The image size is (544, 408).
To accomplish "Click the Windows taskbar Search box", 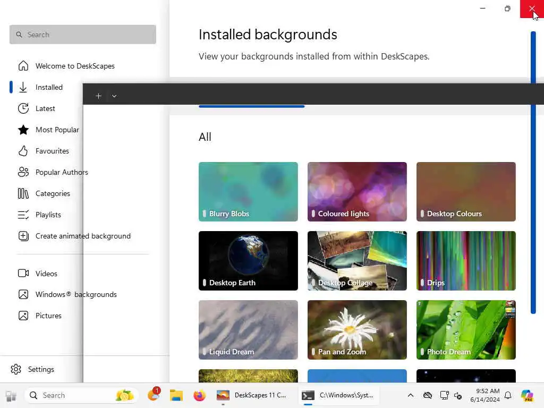I will tap(82, 395).
